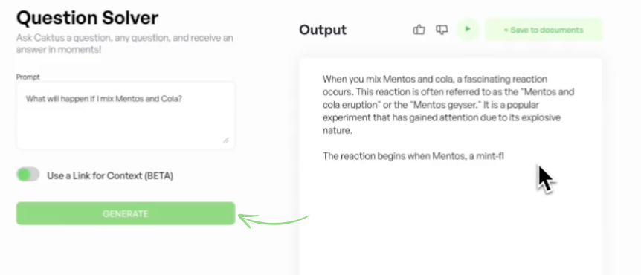Click the green GENERATE button
Viewport: 641px width, 275px height.
pos(126,213)
